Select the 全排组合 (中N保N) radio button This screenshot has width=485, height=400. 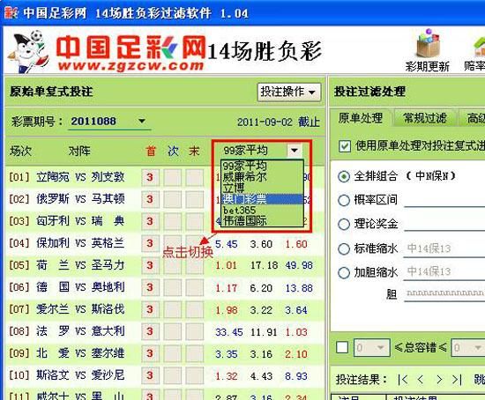point(344,176)
